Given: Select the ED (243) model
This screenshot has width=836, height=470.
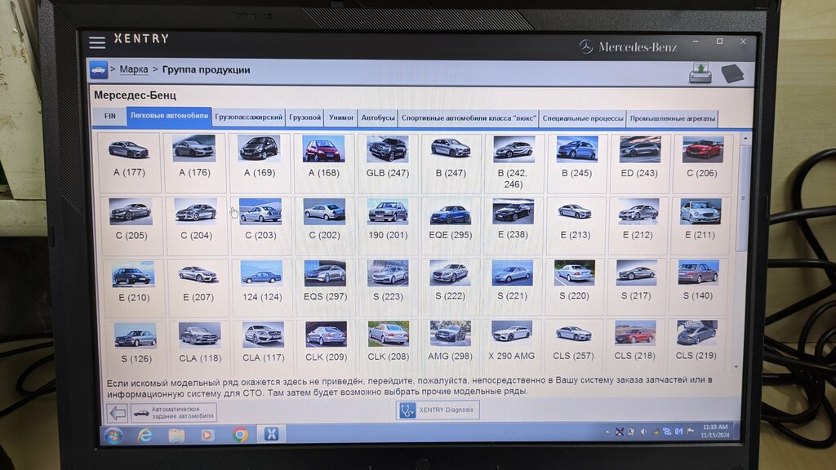Looking at the screenshot, I should pyautogui.click(x=639, y=163).
